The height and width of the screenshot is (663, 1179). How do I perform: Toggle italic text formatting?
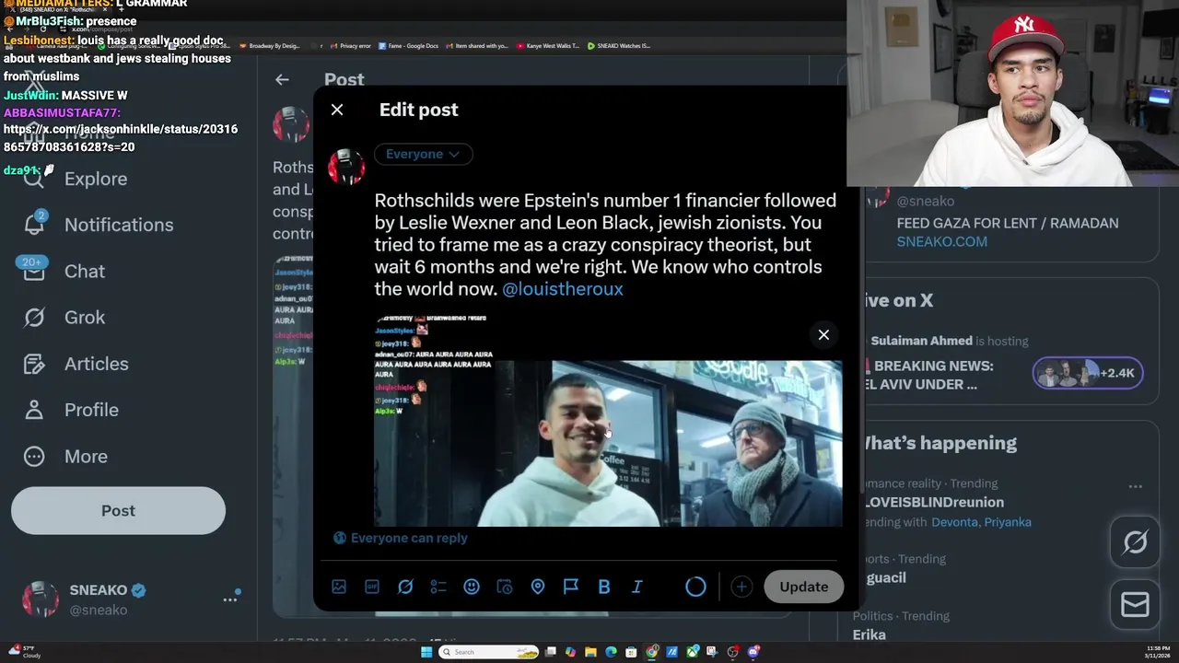pos(636,587)
